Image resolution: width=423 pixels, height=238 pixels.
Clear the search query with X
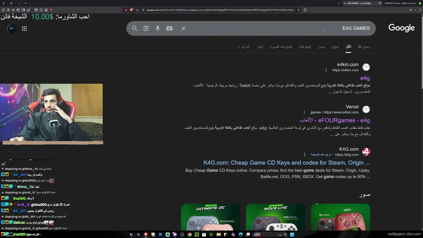pyautogui.click(x=183, y=28)
